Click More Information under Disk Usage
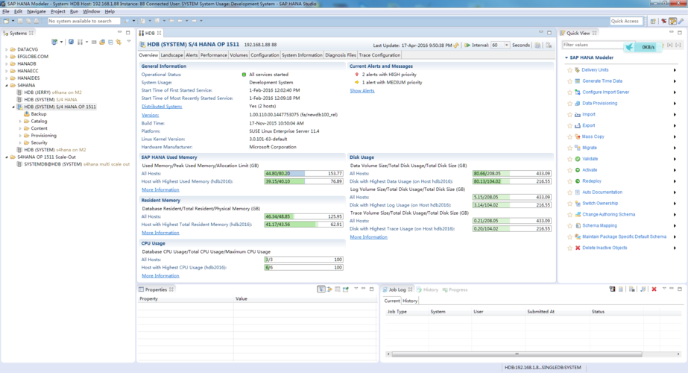 pyautogui.click(x=368, y=237)
